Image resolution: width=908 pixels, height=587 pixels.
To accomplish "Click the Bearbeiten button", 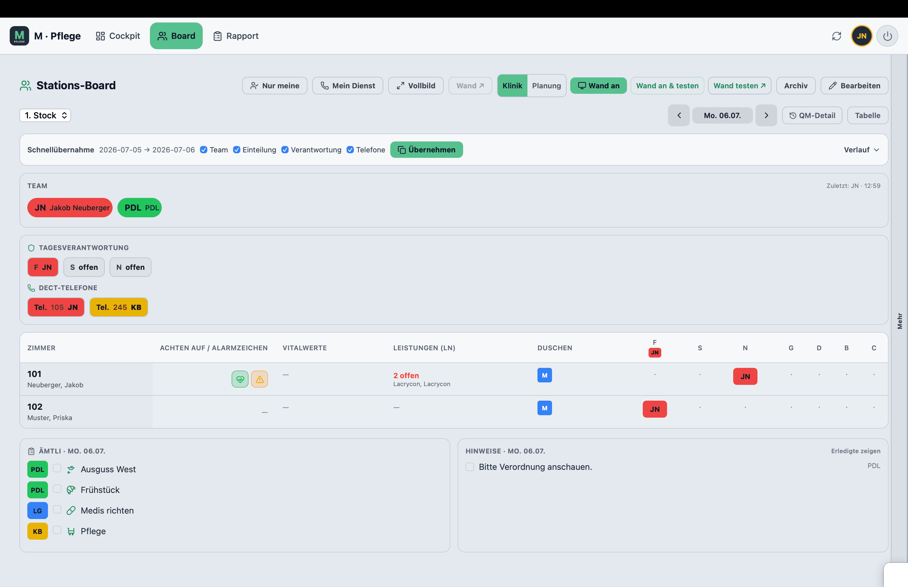I will [854, 86].
